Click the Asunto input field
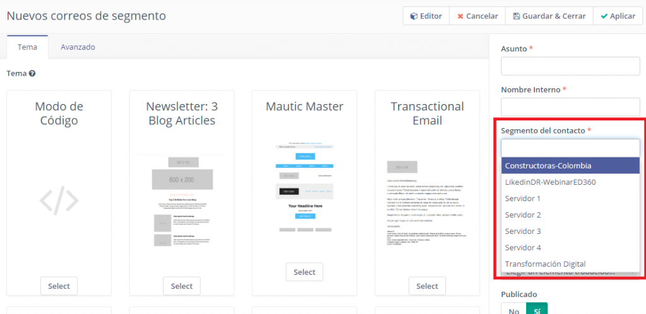Screen dimensions: 646x314 click(570, 66)
